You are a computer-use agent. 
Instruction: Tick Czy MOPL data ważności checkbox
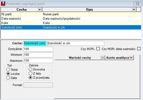(139, 49)
